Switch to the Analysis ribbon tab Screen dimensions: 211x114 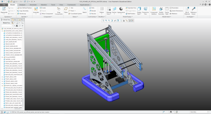coord(22,5)
